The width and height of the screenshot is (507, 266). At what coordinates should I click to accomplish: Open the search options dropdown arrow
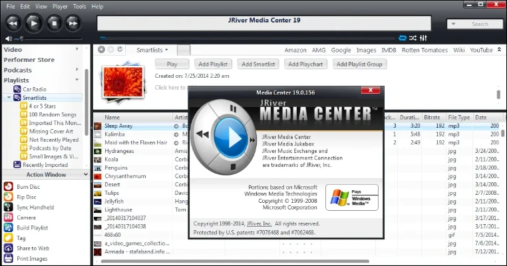click(x=453, y=24)
